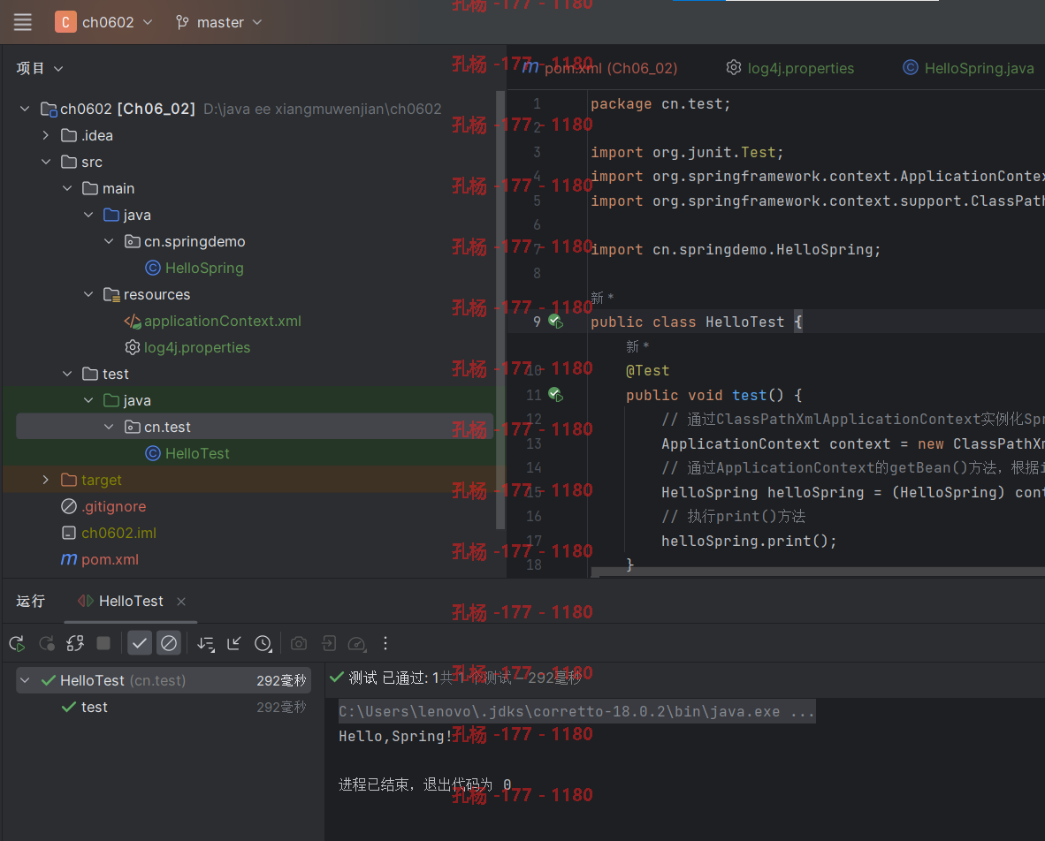Toggle show passed tests checkmark button
This screenshot has height=841, width=1045.
[140, 643]
